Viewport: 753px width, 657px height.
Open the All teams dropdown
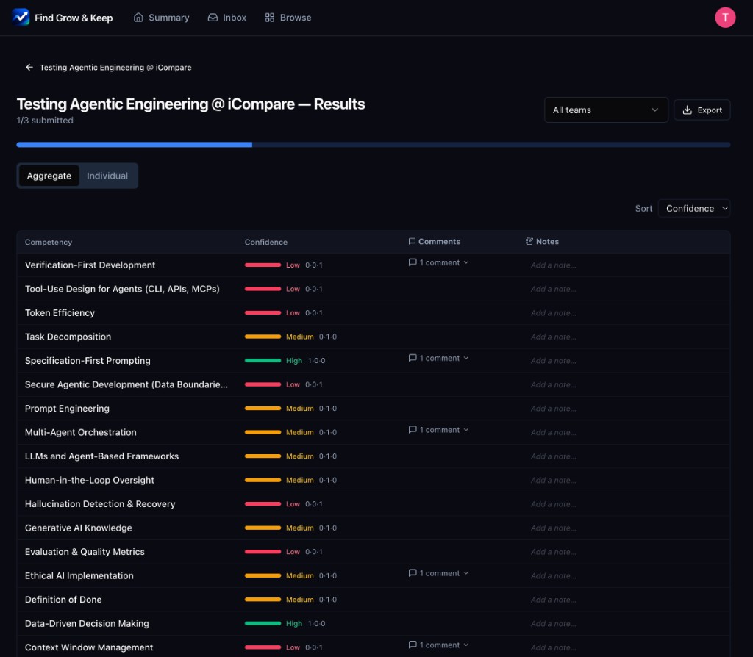point(606,110)
